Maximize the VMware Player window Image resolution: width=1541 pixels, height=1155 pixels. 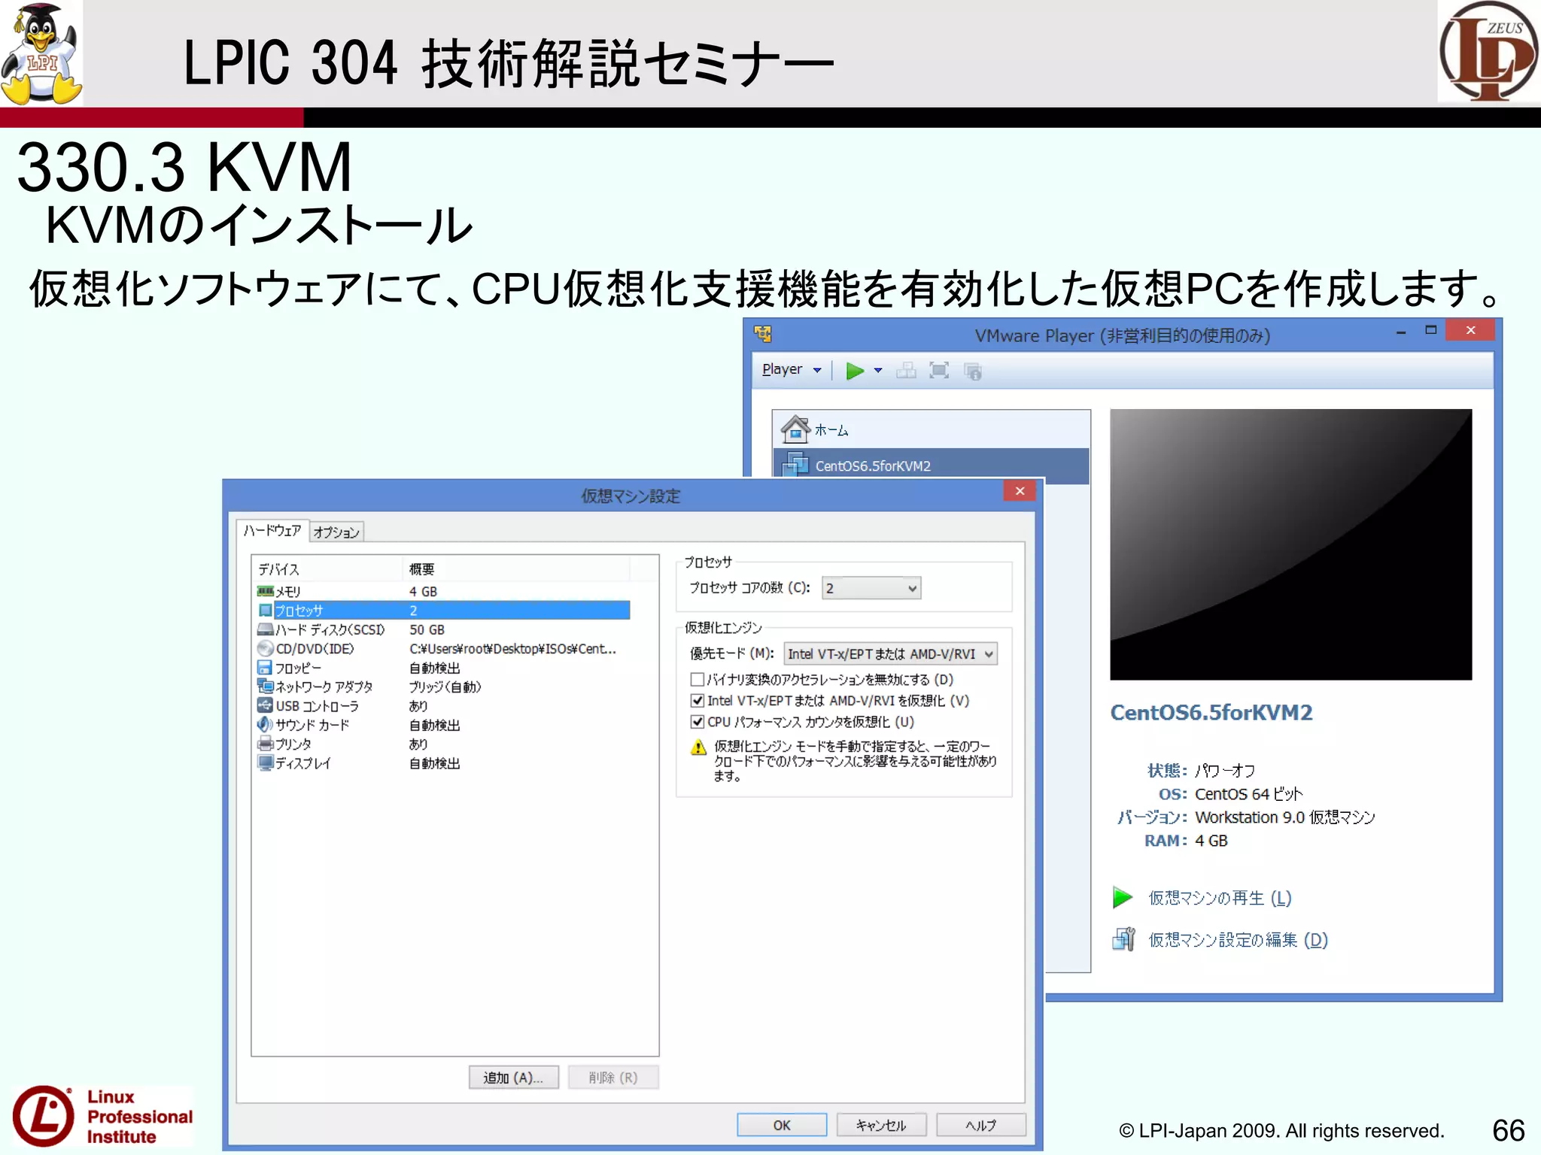tap(1431, 330)
